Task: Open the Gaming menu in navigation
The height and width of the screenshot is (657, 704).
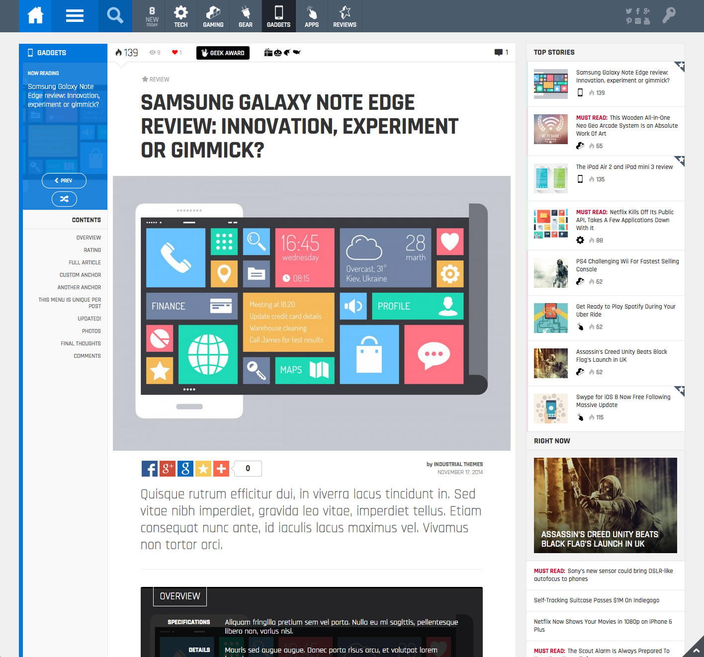Action: [x=213, y=16]
